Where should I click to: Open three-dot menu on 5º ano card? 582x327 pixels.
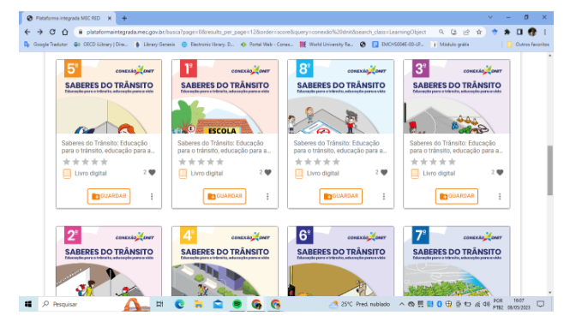pos(152,197)
